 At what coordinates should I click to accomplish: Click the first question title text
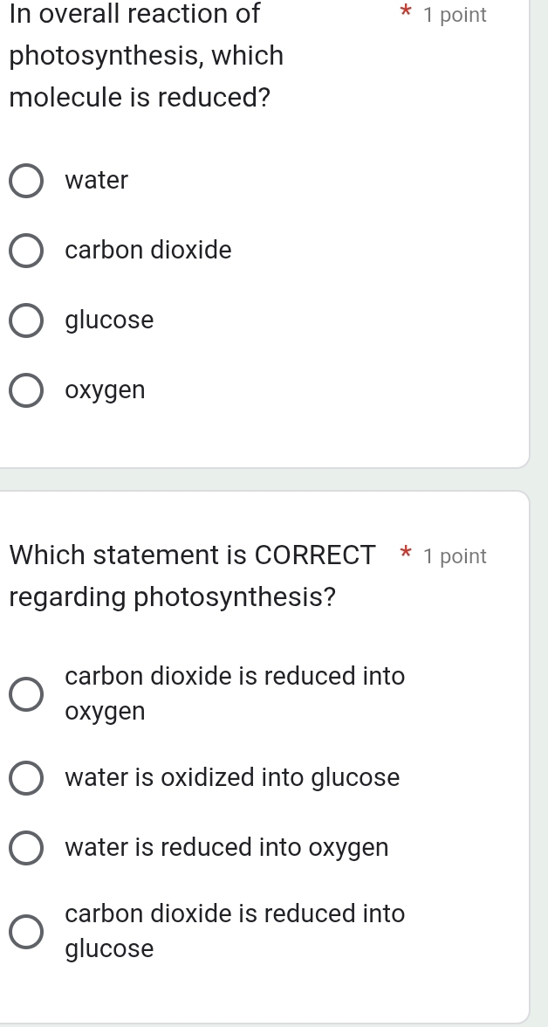pyautogui.click(x=146, y=55)
